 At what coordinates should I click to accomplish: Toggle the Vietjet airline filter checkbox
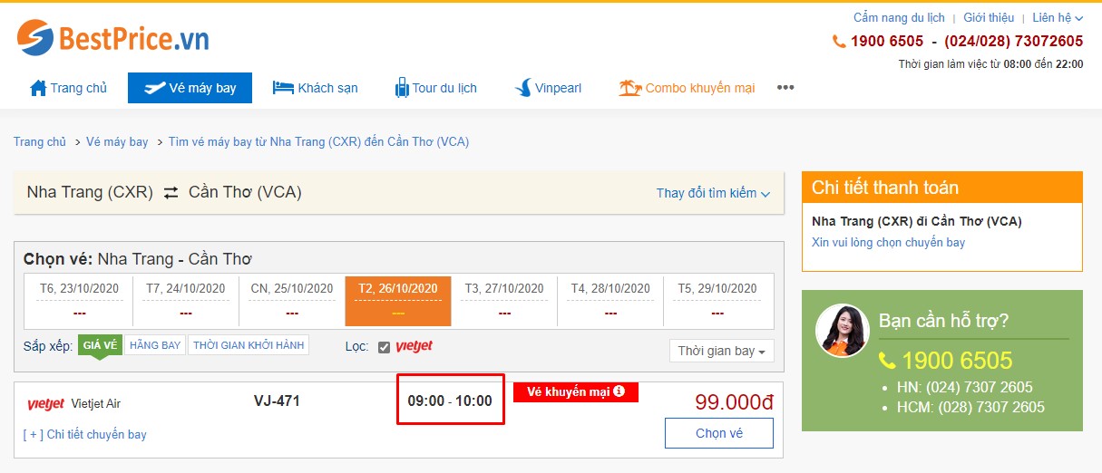tap(384, 347)
